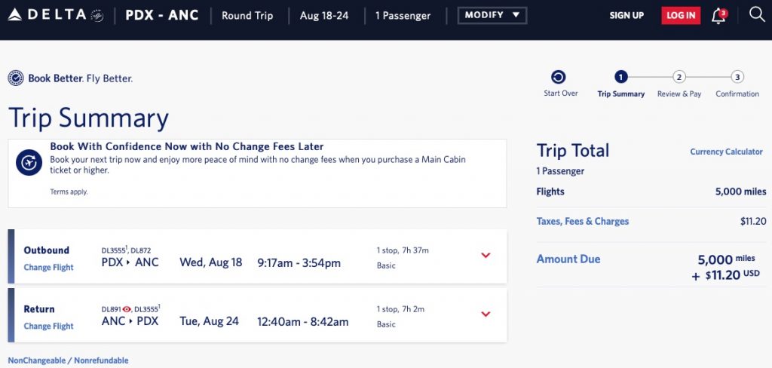Click Change Flight under Return

48,327
